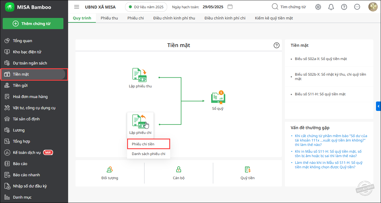Viewport: 381px width, 203px height.
Task: Open the hamburger menu next to UBND XÃ MISA
Action: click(x=77, y=7)
